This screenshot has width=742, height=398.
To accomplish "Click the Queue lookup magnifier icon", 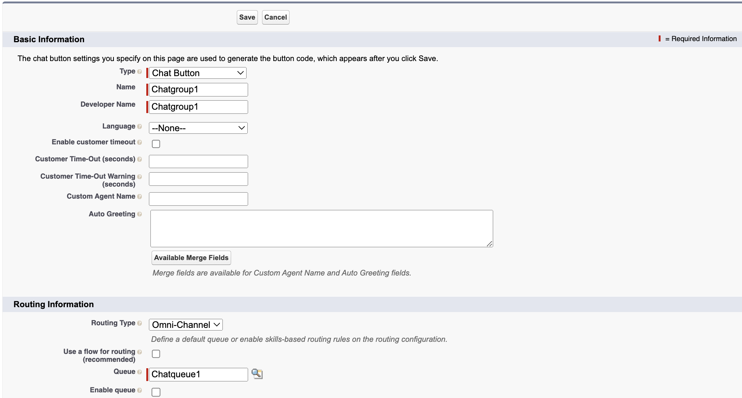I will coord(257,374).
